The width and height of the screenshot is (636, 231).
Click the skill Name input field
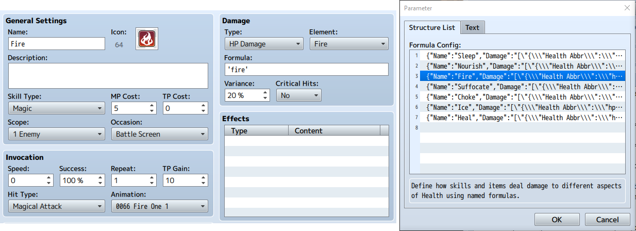pos(57,44)
